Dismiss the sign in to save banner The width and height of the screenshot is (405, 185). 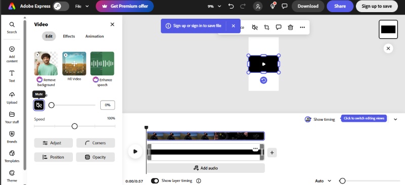pyautogui.click(x=233, y=26)
